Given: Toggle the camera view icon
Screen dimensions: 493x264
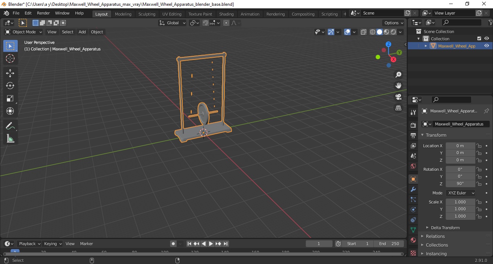Looking at the screenshot, I should click(398, 97).
